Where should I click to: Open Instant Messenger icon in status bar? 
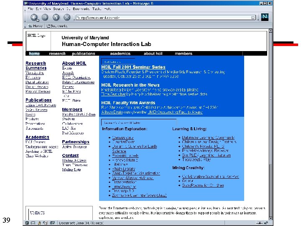click(39, 223)
